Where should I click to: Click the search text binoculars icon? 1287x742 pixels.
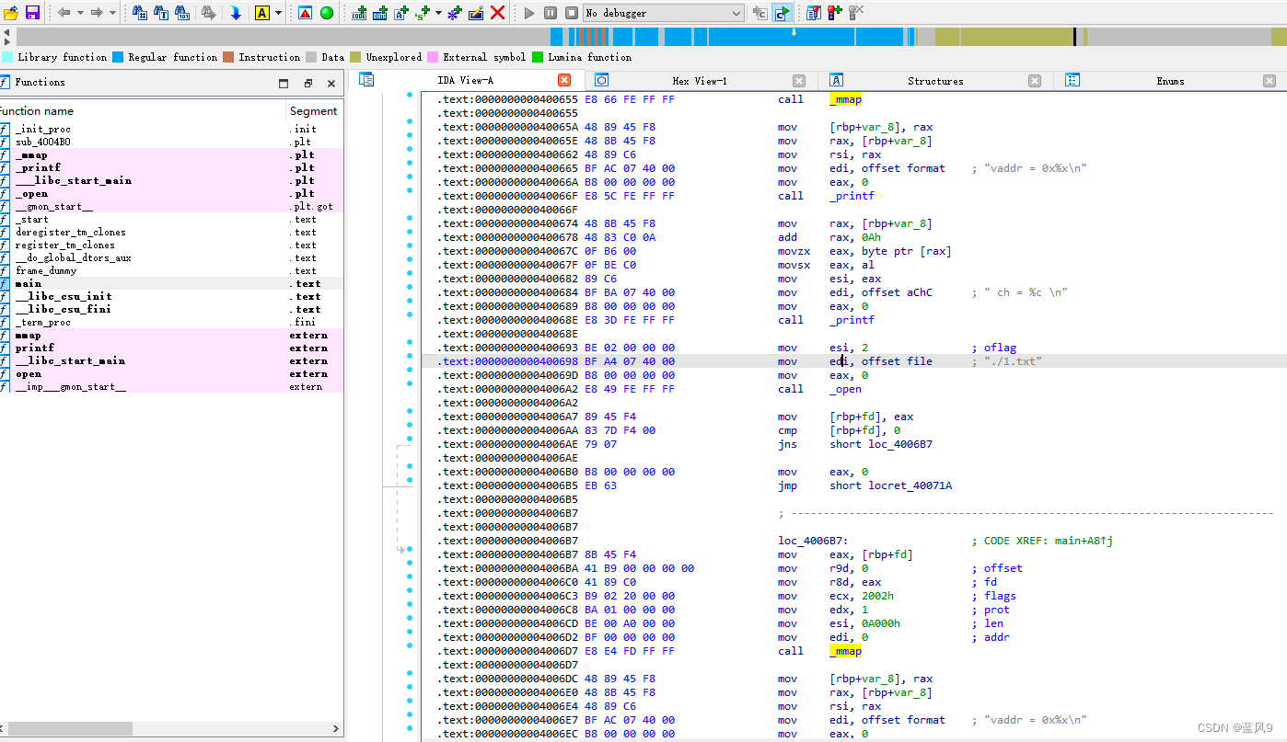[x=161, y=13]
